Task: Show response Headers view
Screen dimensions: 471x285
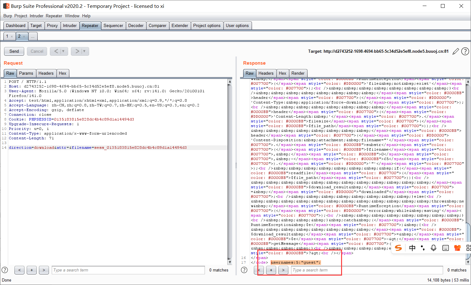Action: [x=266, y=73]
